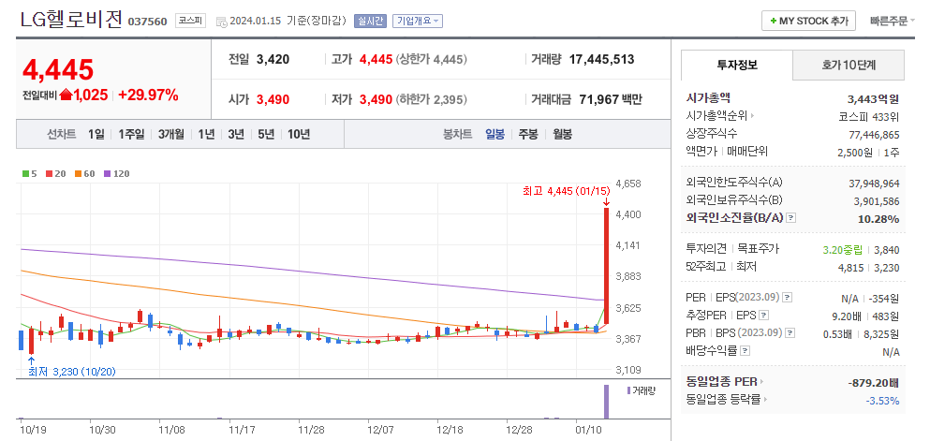Screen dimensions: 930x441
Task: Click help icon next to 배당수익률
Action: coord(745,351)
